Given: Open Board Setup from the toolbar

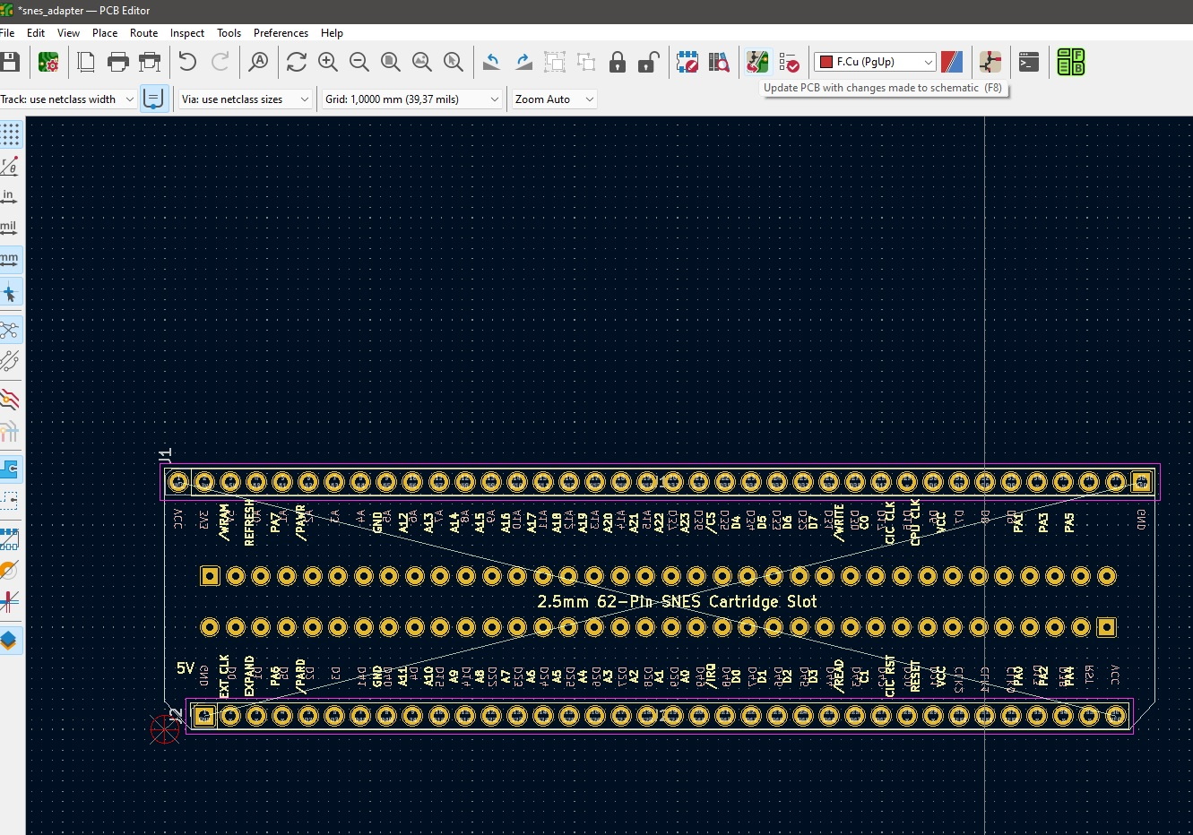Looking at the screenshot, I should pyautogui.click(x=48, y=62).
